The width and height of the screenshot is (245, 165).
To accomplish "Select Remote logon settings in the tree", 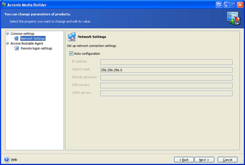I will 37,48.
